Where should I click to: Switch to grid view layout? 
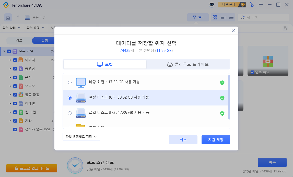coord(215,17)
